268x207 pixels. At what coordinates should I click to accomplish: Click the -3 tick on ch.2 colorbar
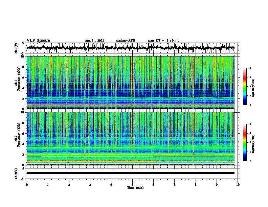(249, 124)
